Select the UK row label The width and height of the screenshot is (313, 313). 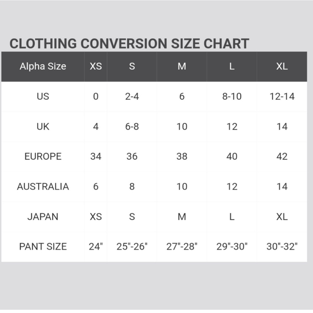click(43, 127)
